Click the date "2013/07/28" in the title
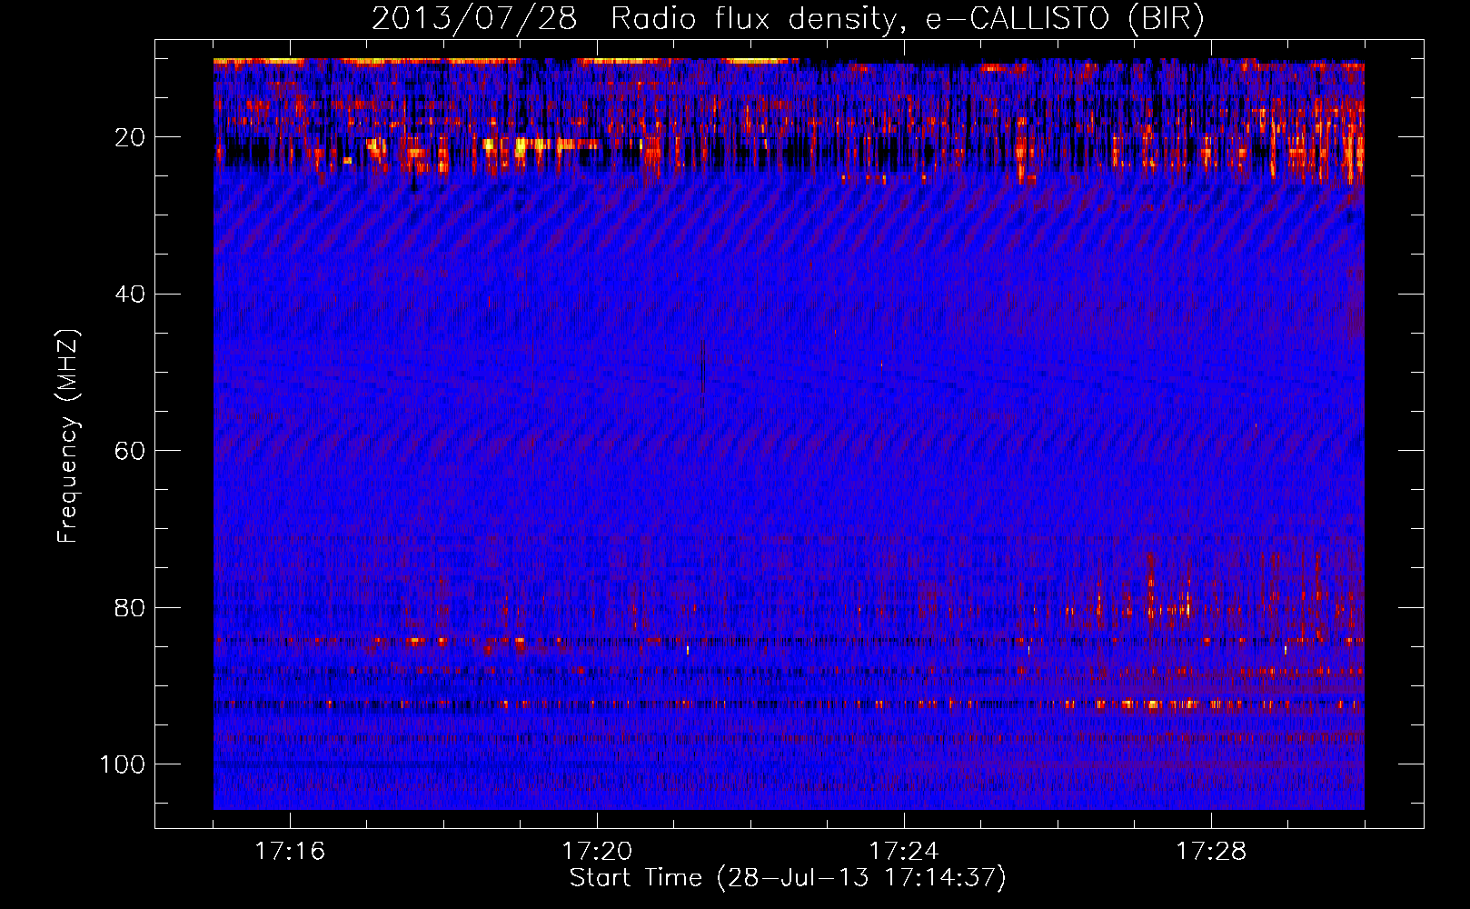Viewport: 1470px width, 909px height. (474, 18)
